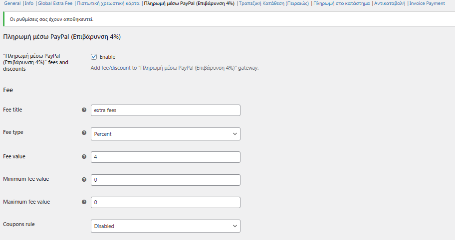455x240 pixels.
Task: Expand the Coupons rule Disabled dropdown
Action: pyautogui.click(x=166, y=226)
